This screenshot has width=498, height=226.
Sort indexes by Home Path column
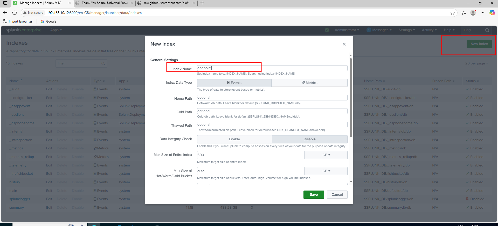coord(374,81)
